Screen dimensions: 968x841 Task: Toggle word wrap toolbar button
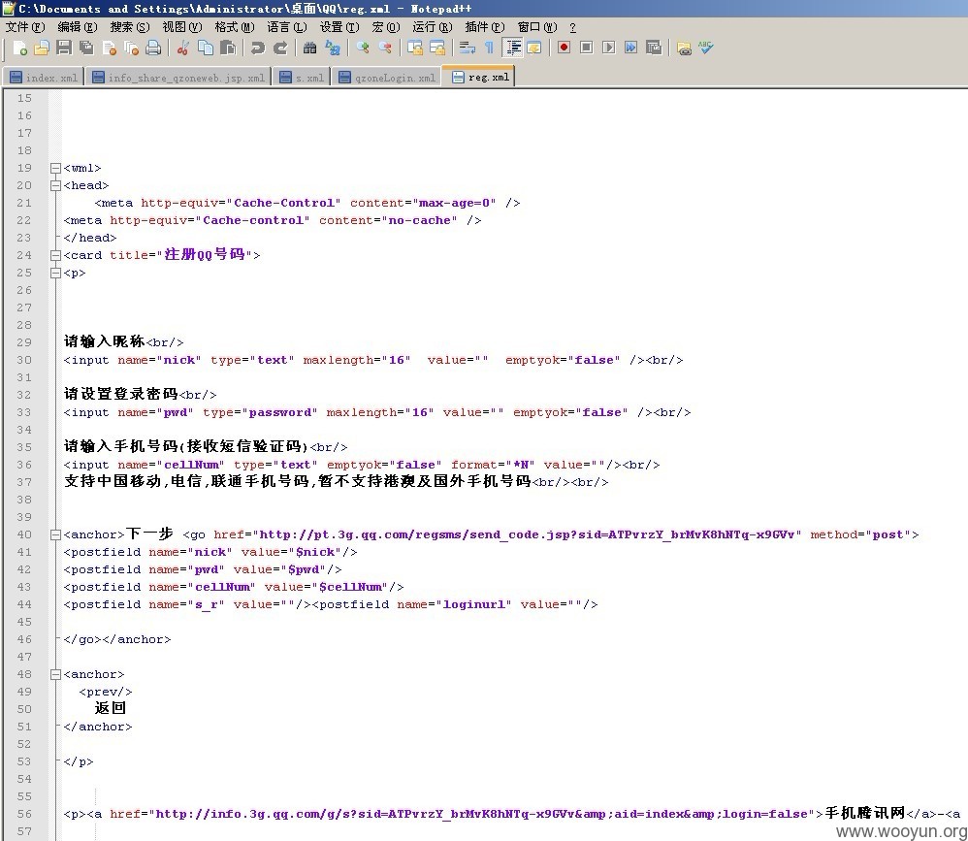[x=468, y=49]
